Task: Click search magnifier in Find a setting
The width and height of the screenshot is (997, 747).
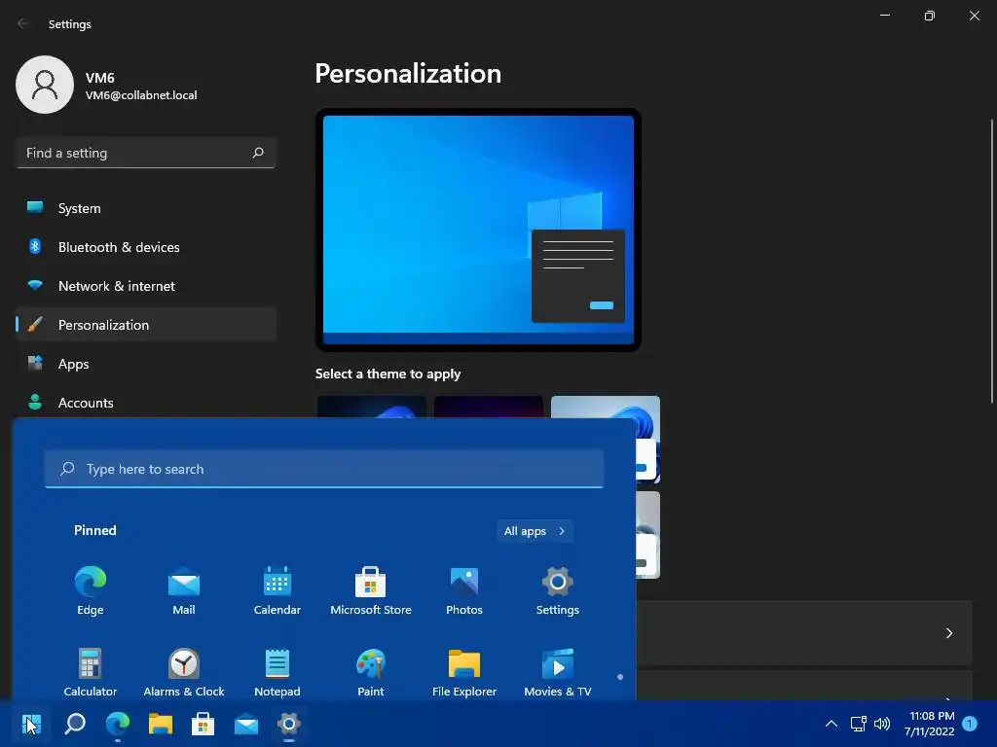Action: click(258, 153)
